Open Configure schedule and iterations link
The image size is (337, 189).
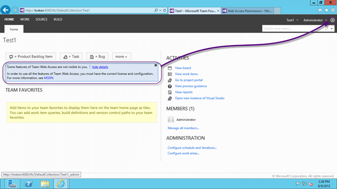[x=192, y=148]
